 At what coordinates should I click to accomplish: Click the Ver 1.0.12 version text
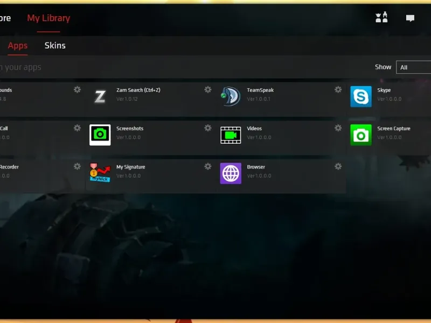click(127, 99)
